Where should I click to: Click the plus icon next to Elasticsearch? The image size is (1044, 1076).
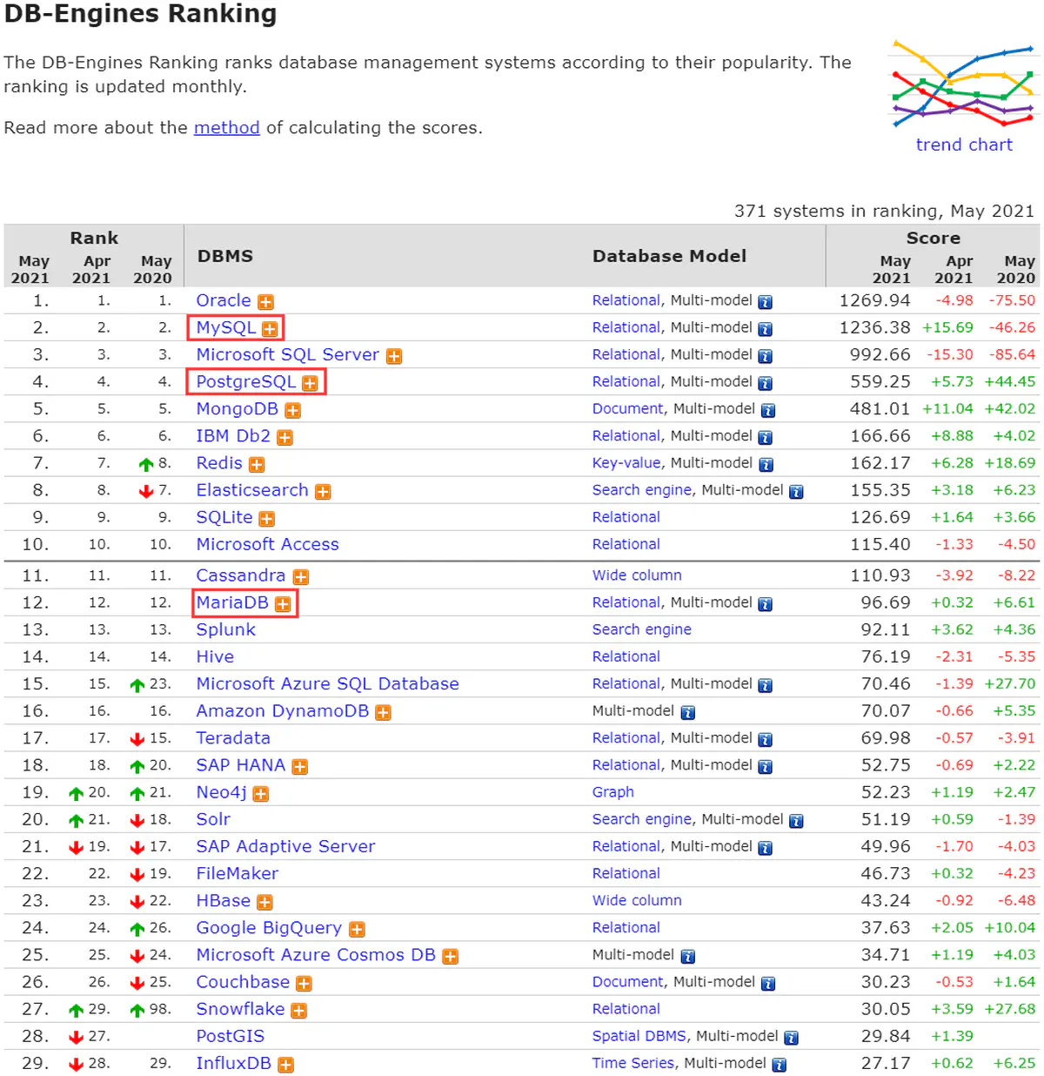coord(323,492)
